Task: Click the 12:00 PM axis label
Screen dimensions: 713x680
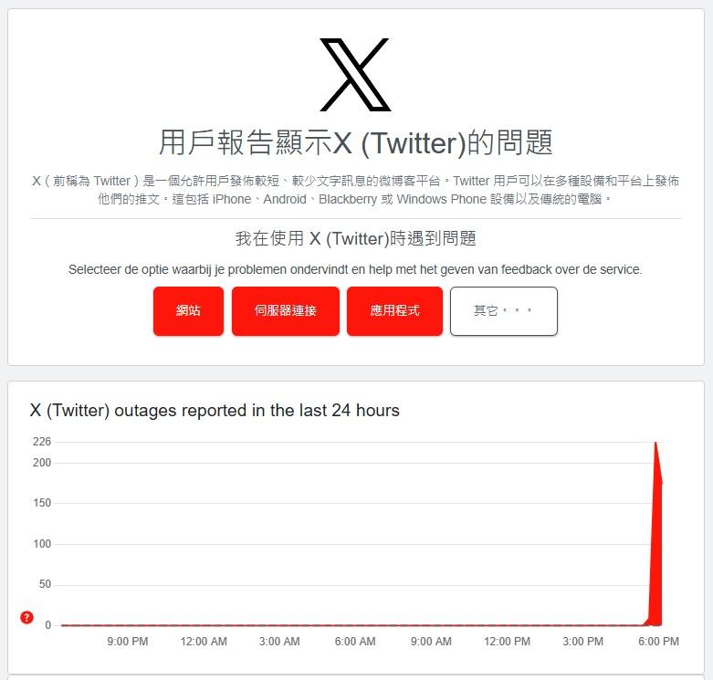Action: pyautogui.click(x=507, y=642)
